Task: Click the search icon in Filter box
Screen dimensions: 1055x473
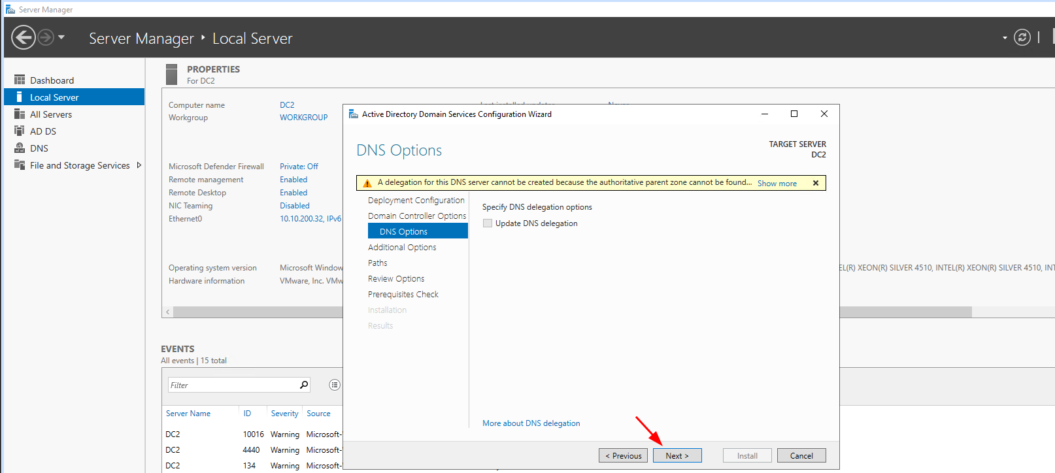Action: [304, 385]
